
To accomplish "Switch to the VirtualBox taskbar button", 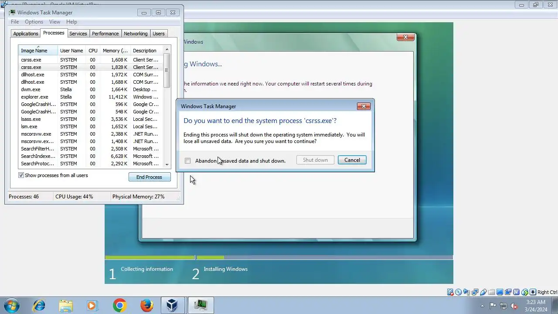I will point(173,305).
